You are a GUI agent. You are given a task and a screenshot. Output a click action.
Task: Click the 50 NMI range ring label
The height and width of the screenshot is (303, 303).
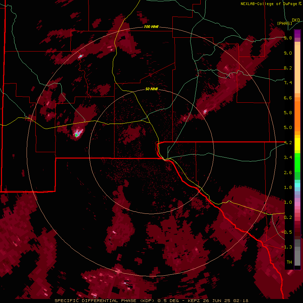coord(151,89)
